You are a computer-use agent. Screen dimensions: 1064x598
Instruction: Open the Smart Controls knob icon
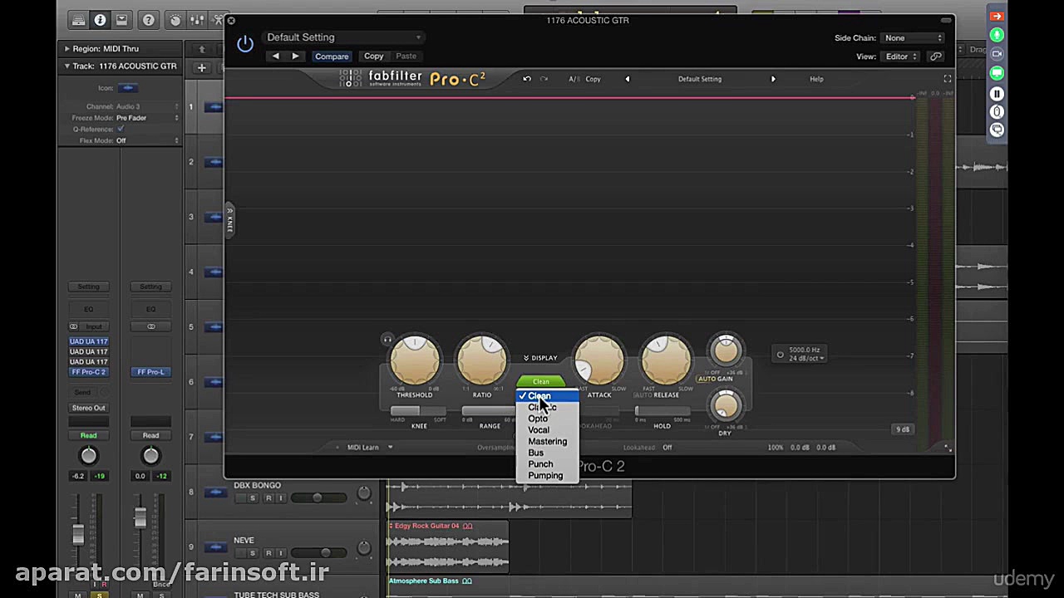[175, 20]
